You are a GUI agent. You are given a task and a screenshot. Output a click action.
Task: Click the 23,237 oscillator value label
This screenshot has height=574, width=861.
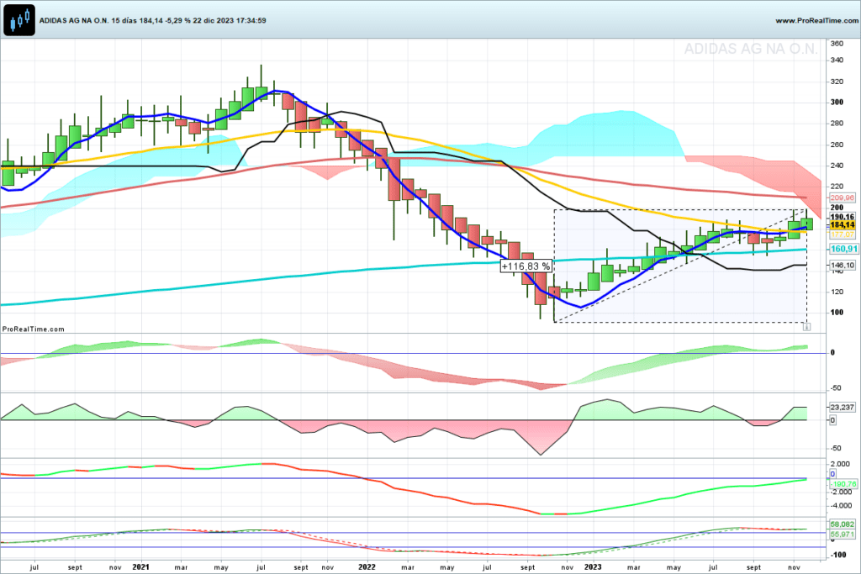coord(843,407)
